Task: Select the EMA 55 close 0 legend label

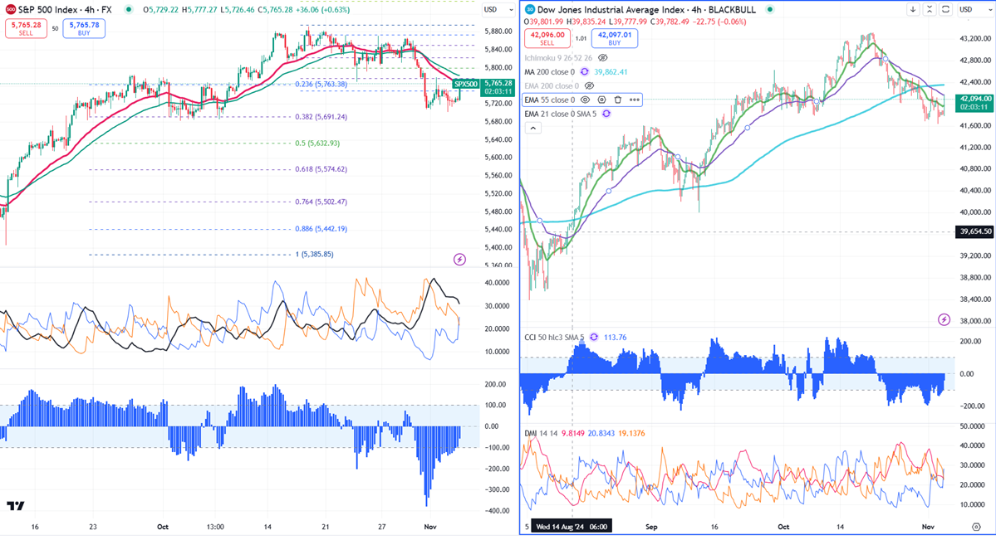Action: pos(549,100)
